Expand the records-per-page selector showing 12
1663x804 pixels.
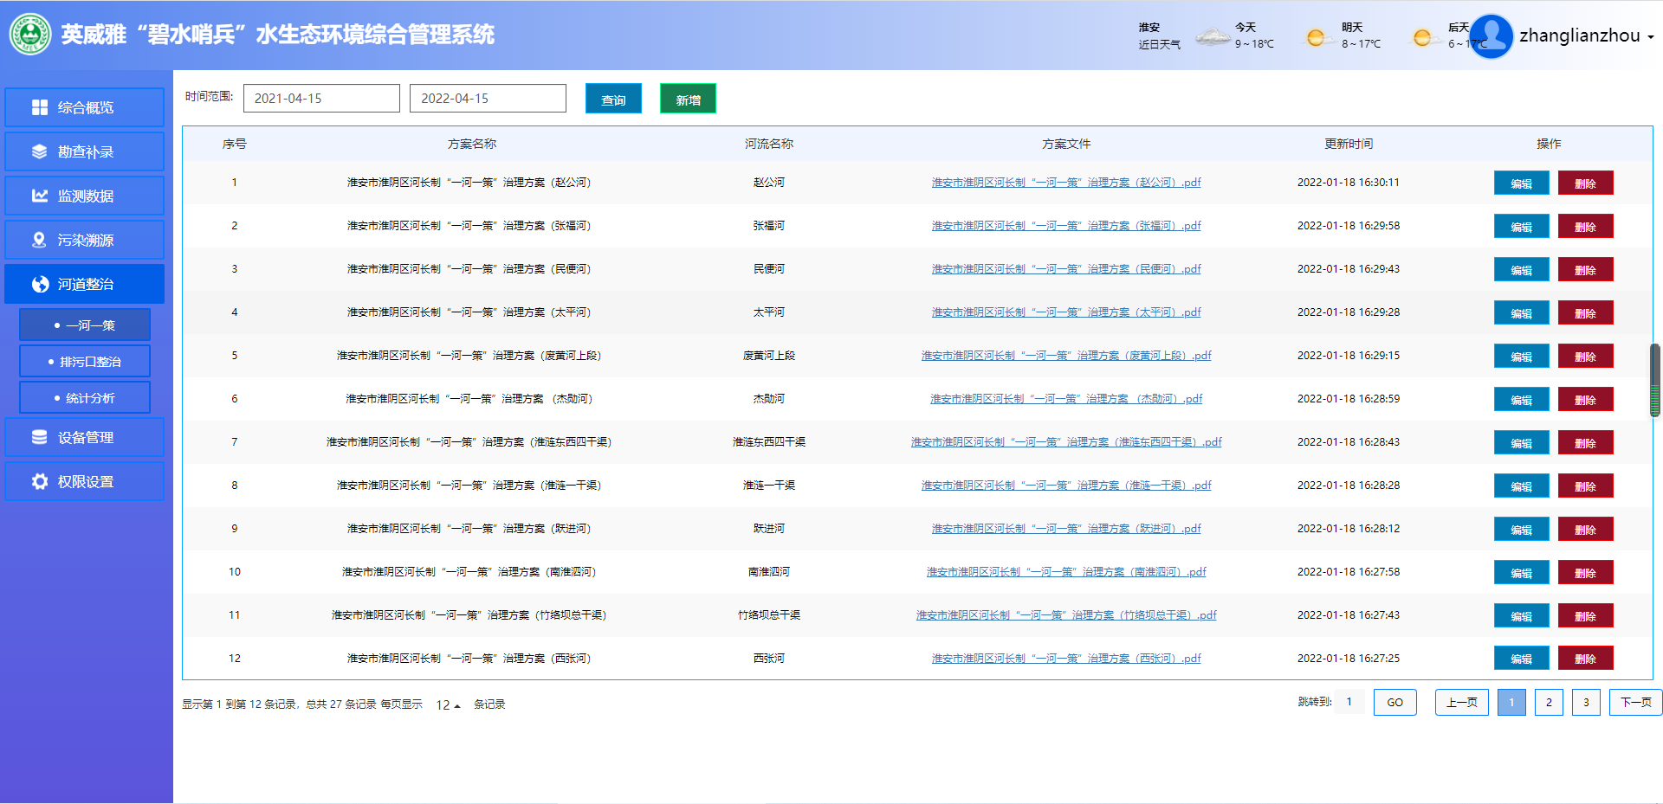coord(448,705)
